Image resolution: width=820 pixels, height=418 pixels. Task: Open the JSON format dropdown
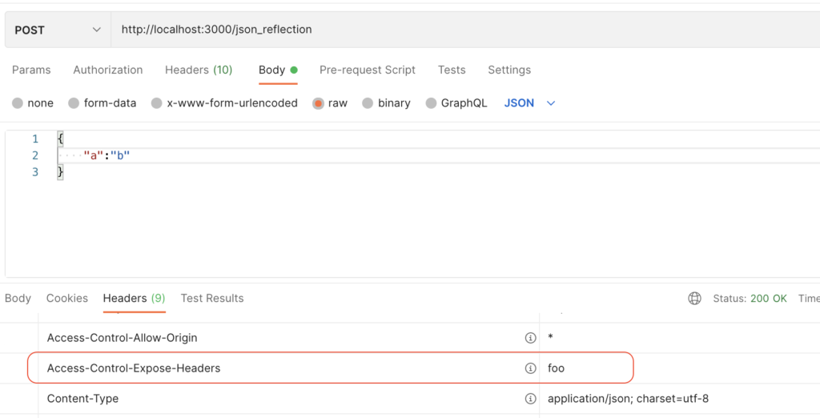pyautogui.click(x=529, y=103)
